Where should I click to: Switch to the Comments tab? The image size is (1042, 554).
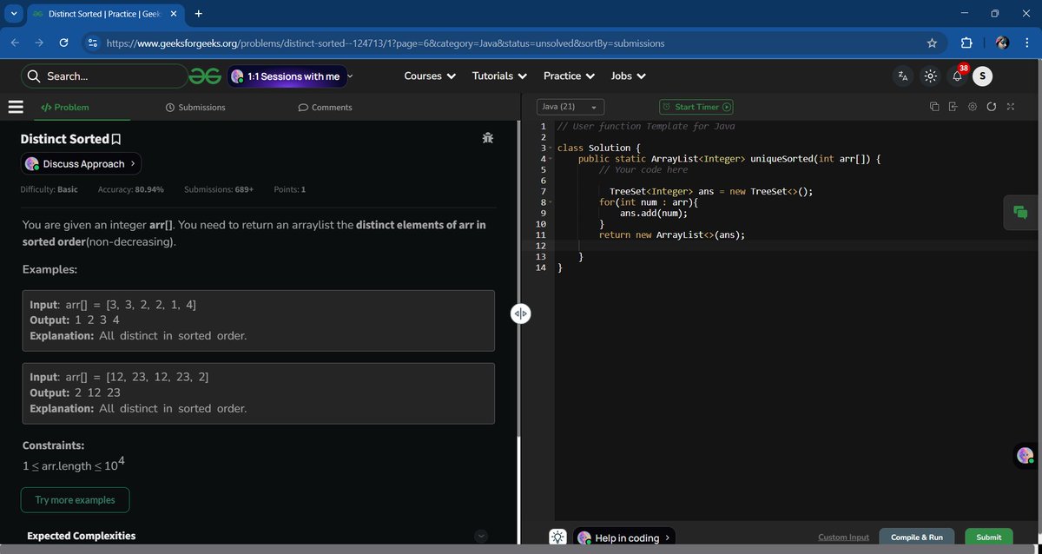(x=325, y=108)
